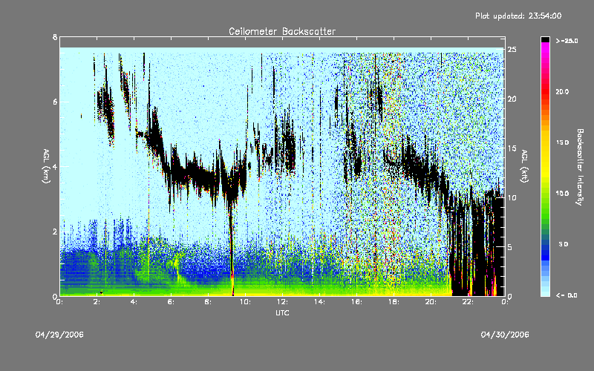Click the "15.0" colorbar label
Screen dimensions: 594x371
point(562,142)
